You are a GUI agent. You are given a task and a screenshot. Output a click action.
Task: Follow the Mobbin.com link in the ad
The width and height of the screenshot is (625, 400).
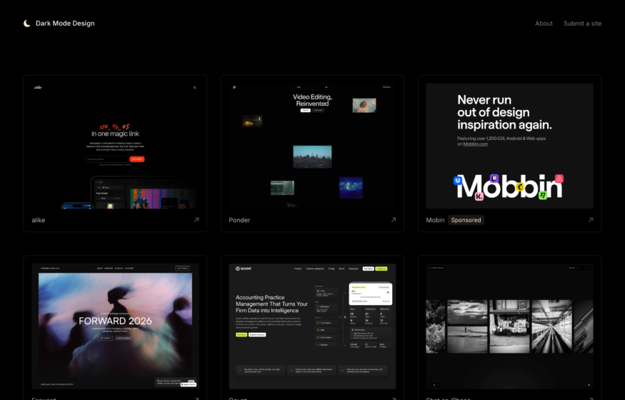click(x=476, y=144)
